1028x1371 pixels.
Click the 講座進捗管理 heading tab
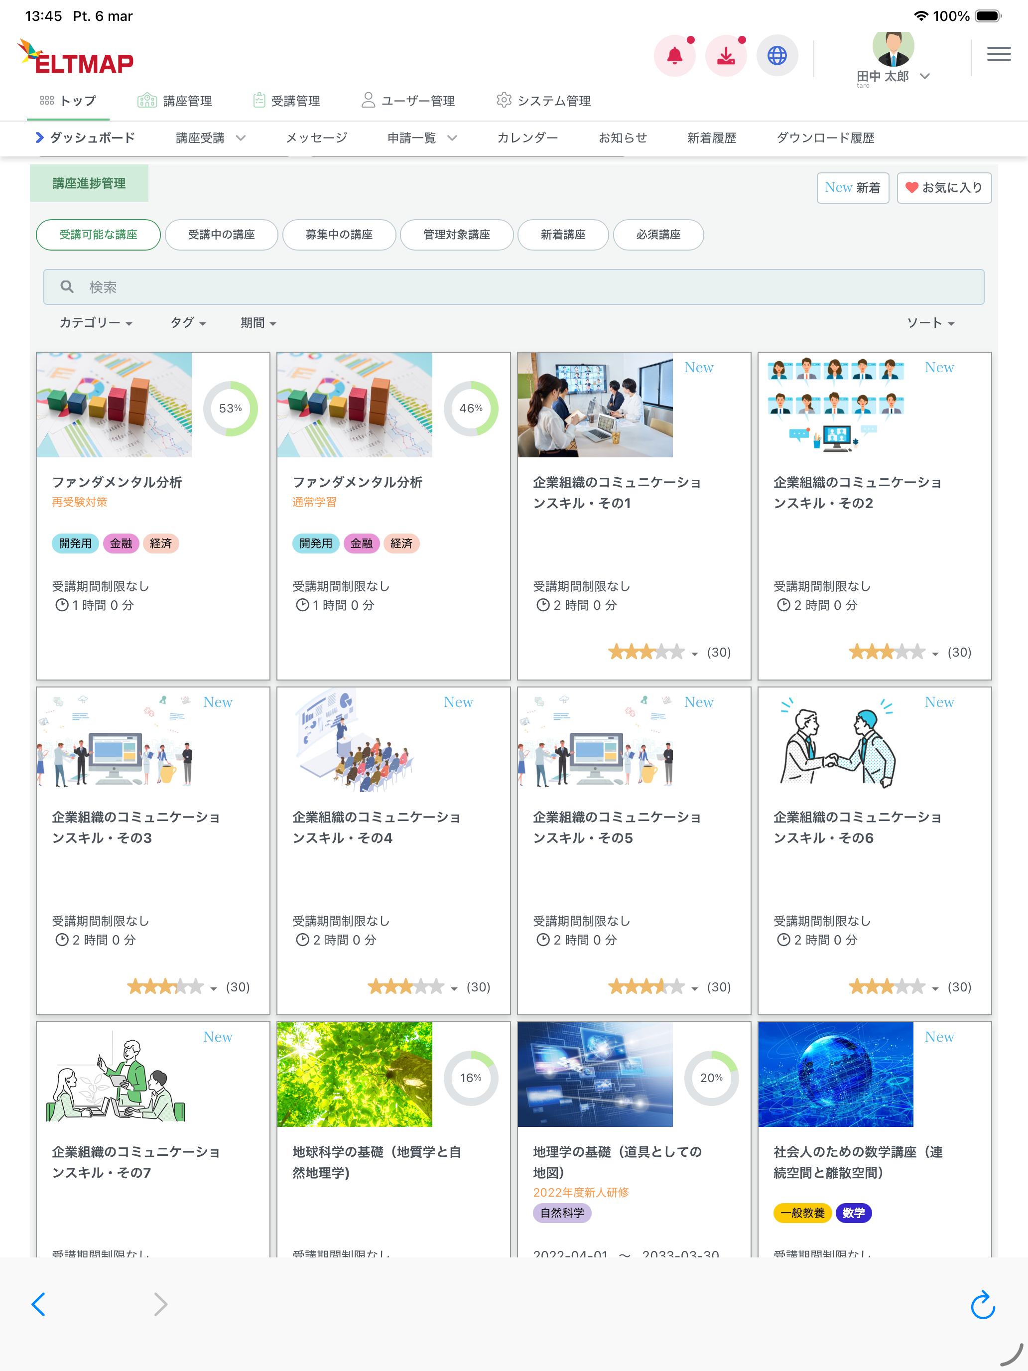pos(89,183)
